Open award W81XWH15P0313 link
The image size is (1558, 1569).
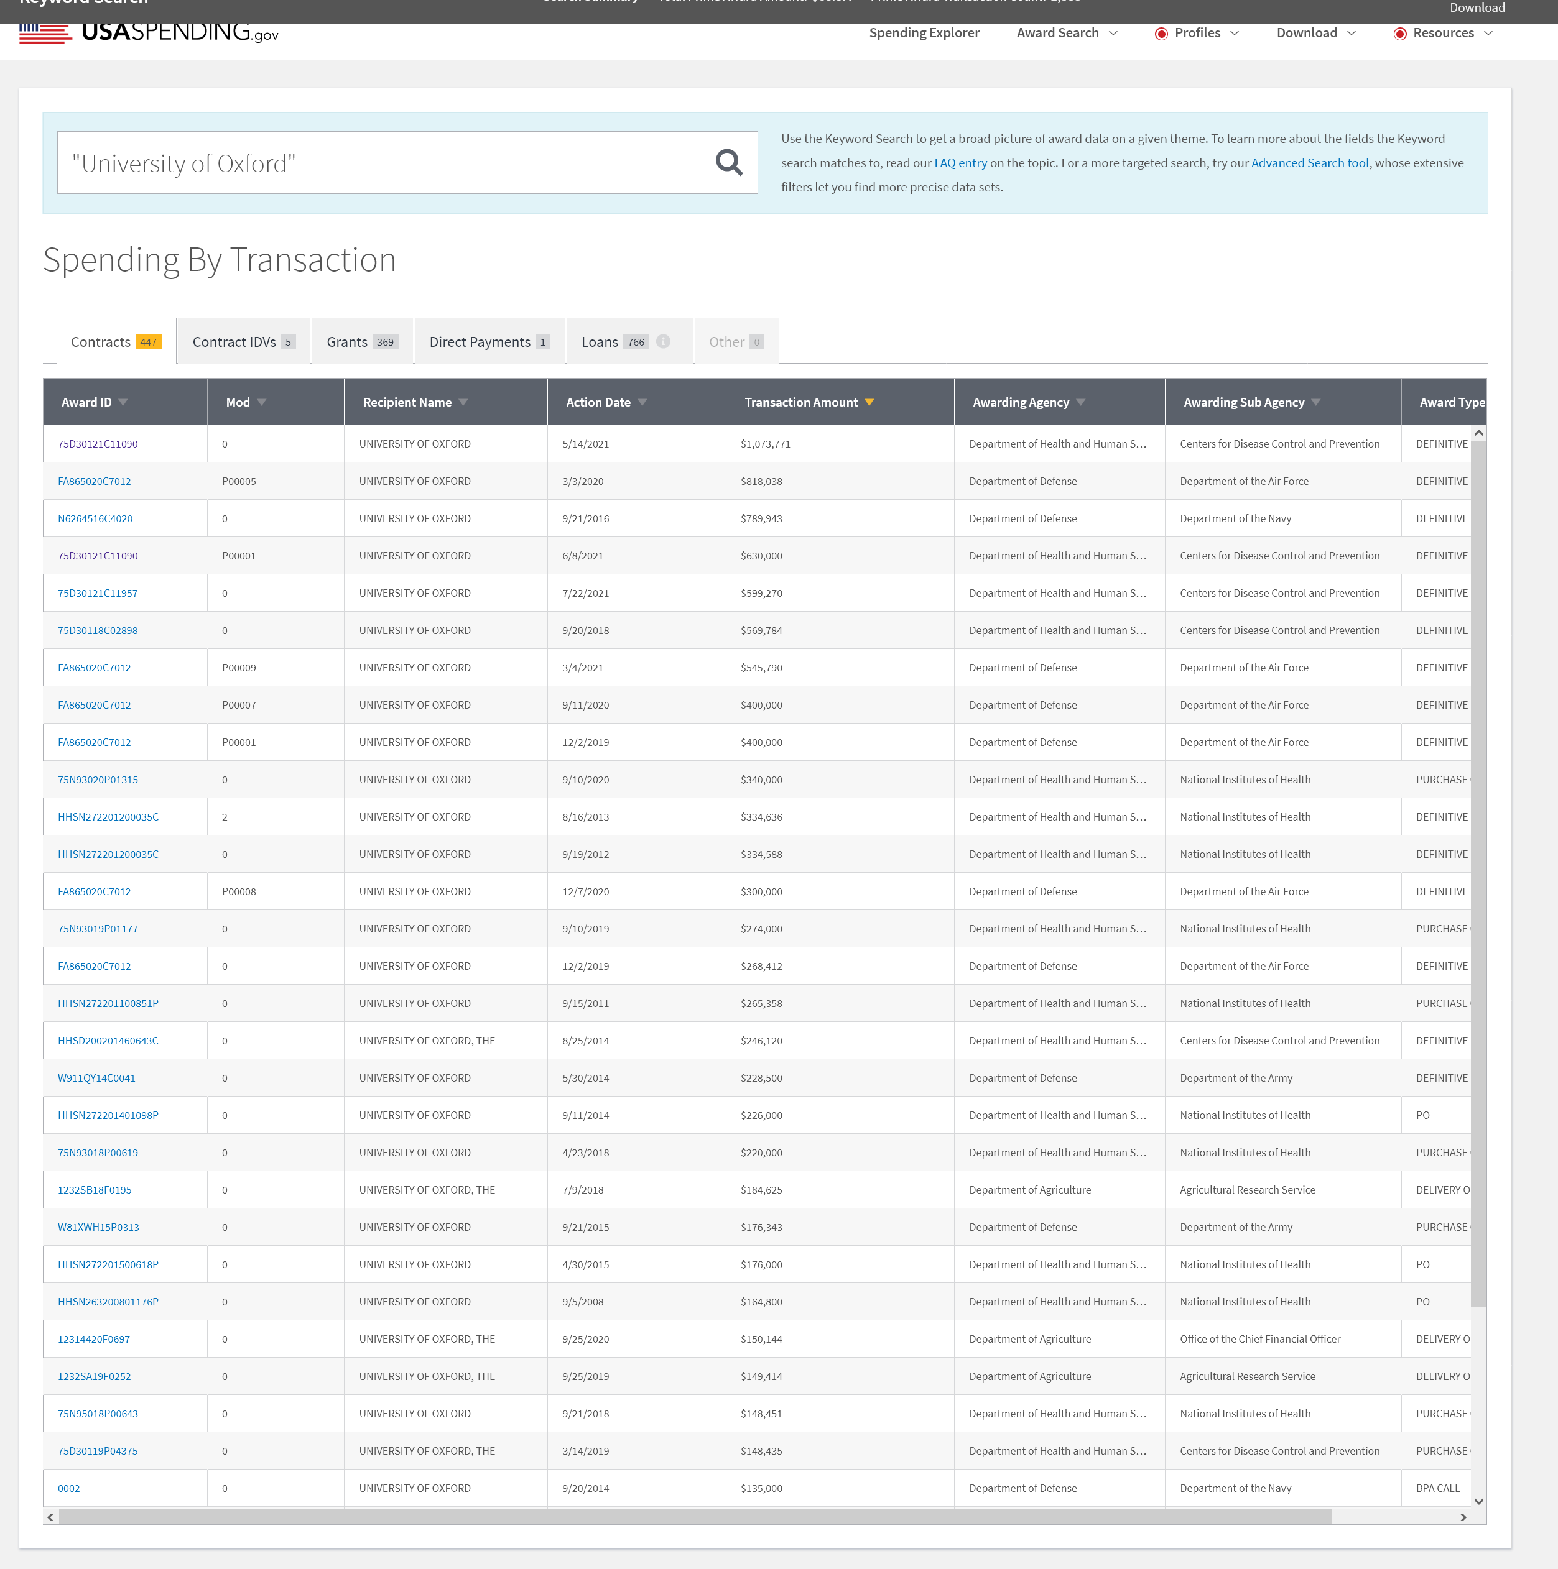(98, 1228)
